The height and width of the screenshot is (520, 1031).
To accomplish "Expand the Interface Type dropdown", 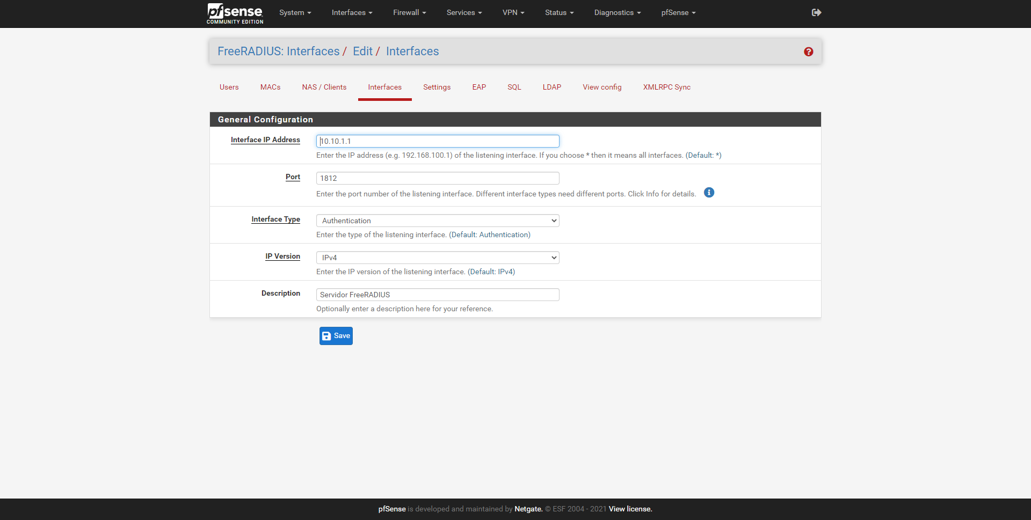I will pos(438,221).
